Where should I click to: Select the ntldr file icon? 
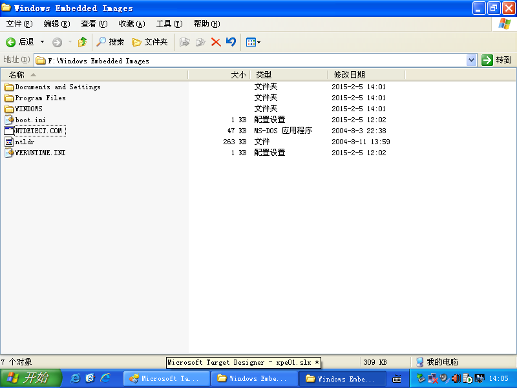[x=9, y=142]
